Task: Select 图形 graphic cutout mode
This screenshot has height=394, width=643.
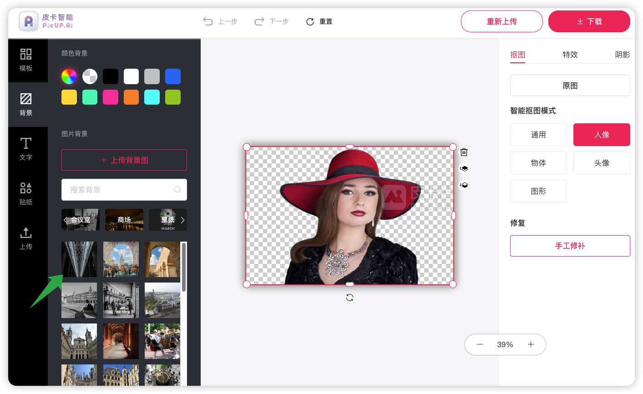Action: pos(538,191)
